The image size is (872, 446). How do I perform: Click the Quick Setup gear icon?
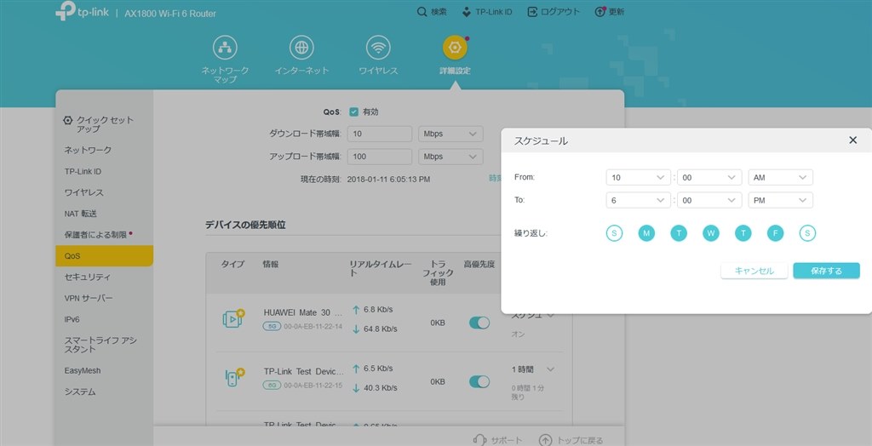(x=68, y=120)
